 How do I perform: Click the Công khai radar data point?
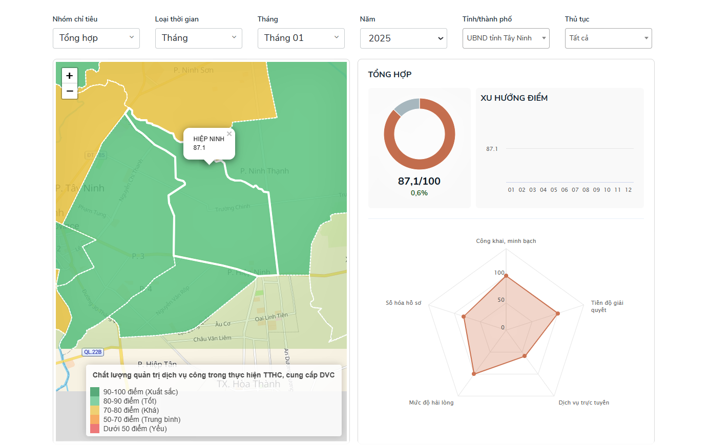(506, 276)
